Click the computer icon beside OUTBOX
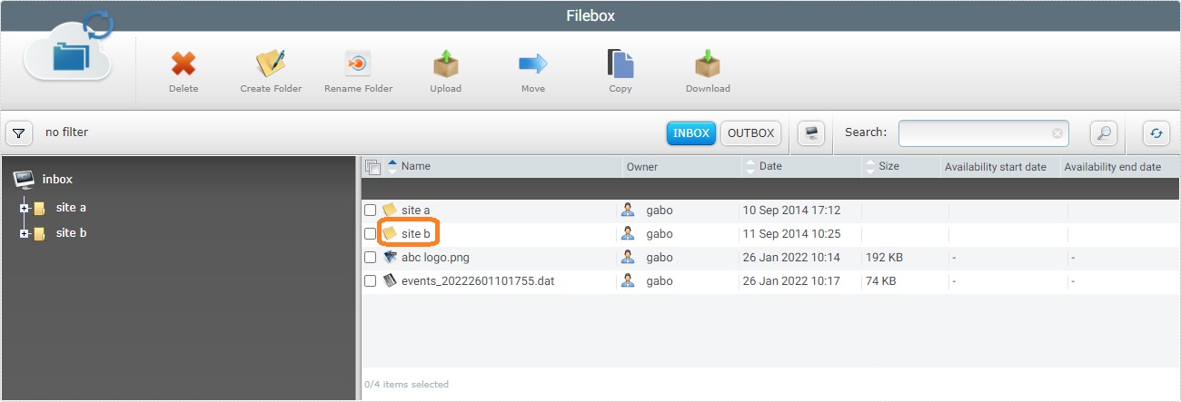Image resolution: width=1181 pixels, height=402 pixels. (x=811, y=133)
